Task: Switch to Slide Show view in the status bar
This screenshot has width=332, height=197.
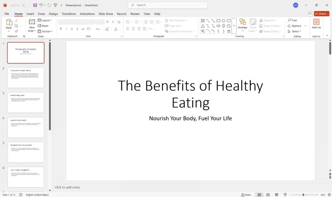Action: click(285, 195)
